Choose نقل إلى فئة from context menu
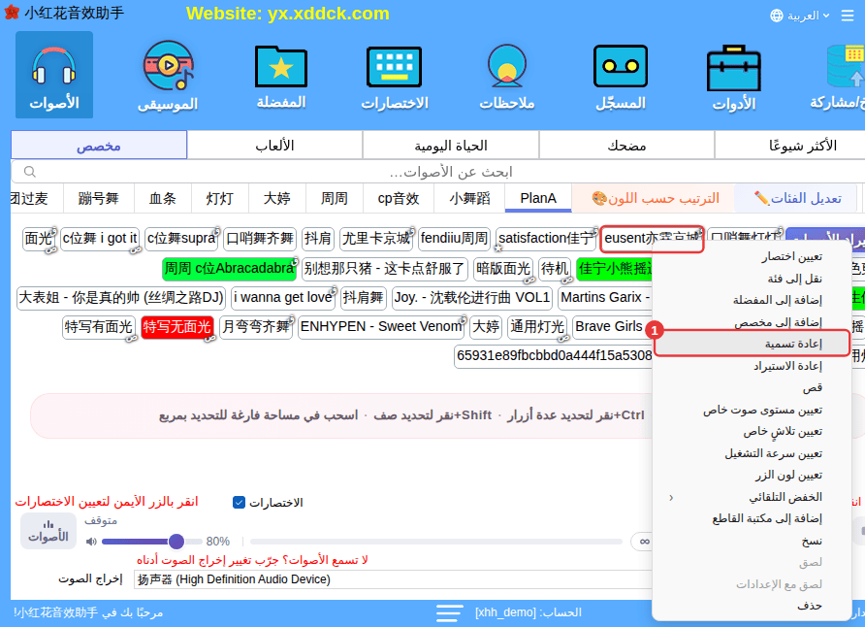865x627 pixels. click(751, 279)
